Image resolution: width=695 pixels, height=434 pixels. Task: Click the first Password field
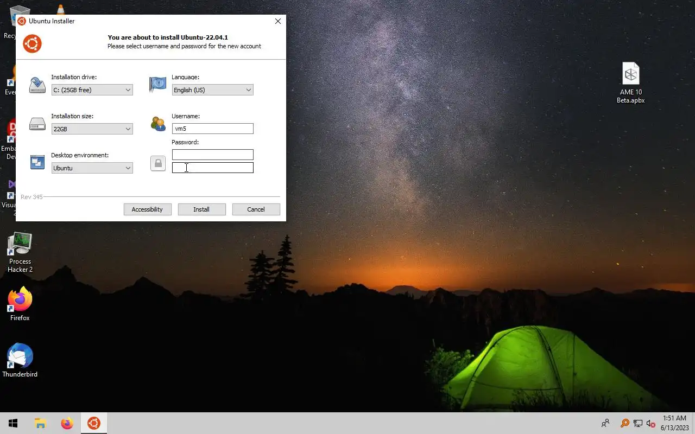pos(212,155)
